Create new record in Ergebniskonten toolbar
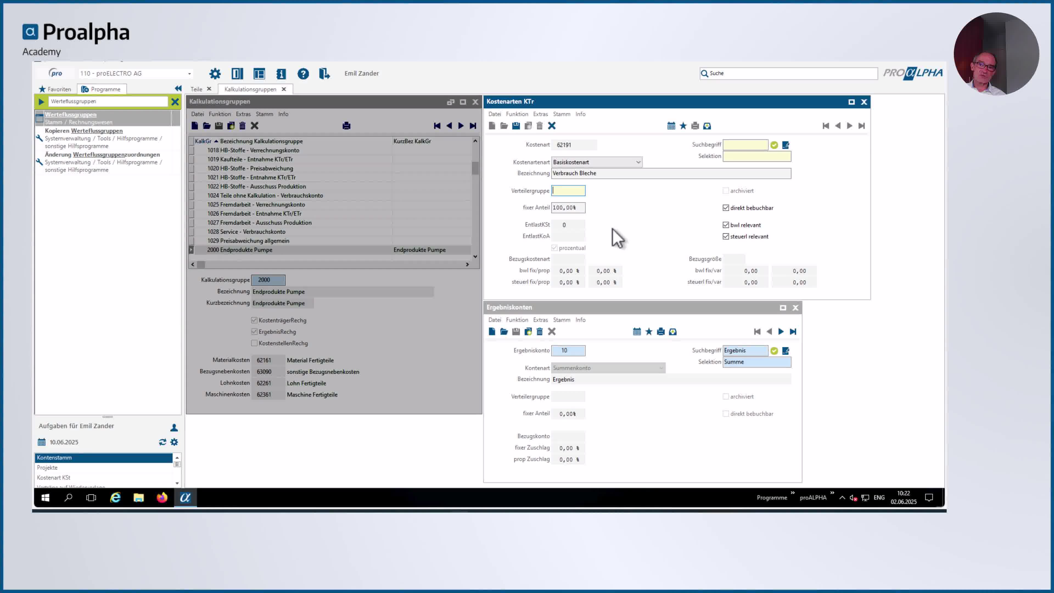 tap(492, 331)
